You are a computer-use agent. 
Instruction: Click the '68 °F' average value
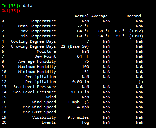tap(104, 31)
